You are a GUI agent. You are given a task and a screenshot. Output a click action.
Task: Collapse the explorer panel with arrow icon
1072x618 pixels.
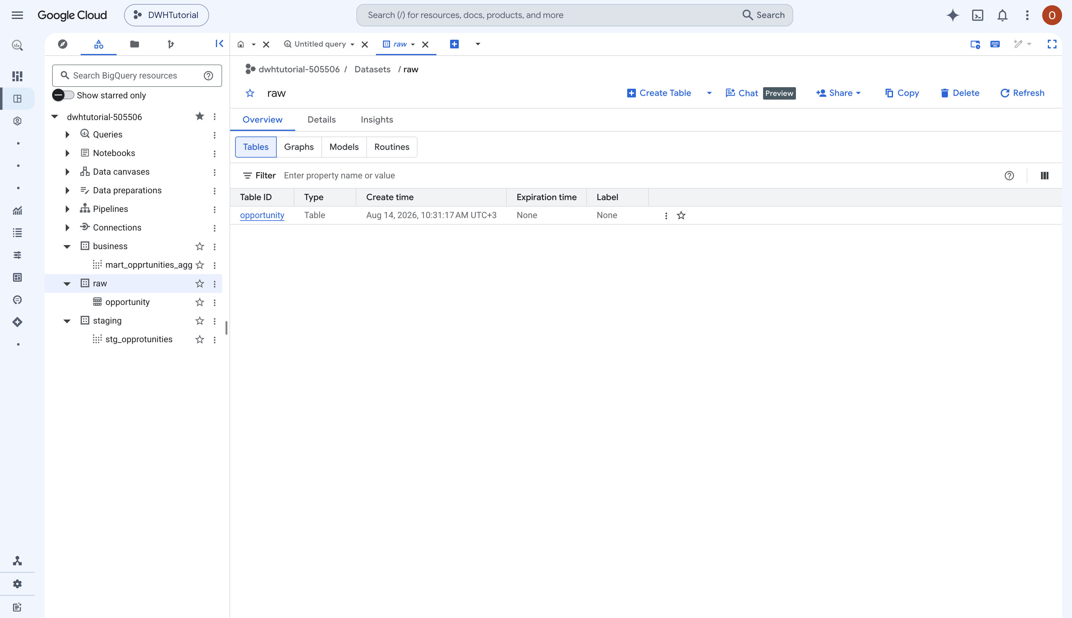tap(219, 44)
